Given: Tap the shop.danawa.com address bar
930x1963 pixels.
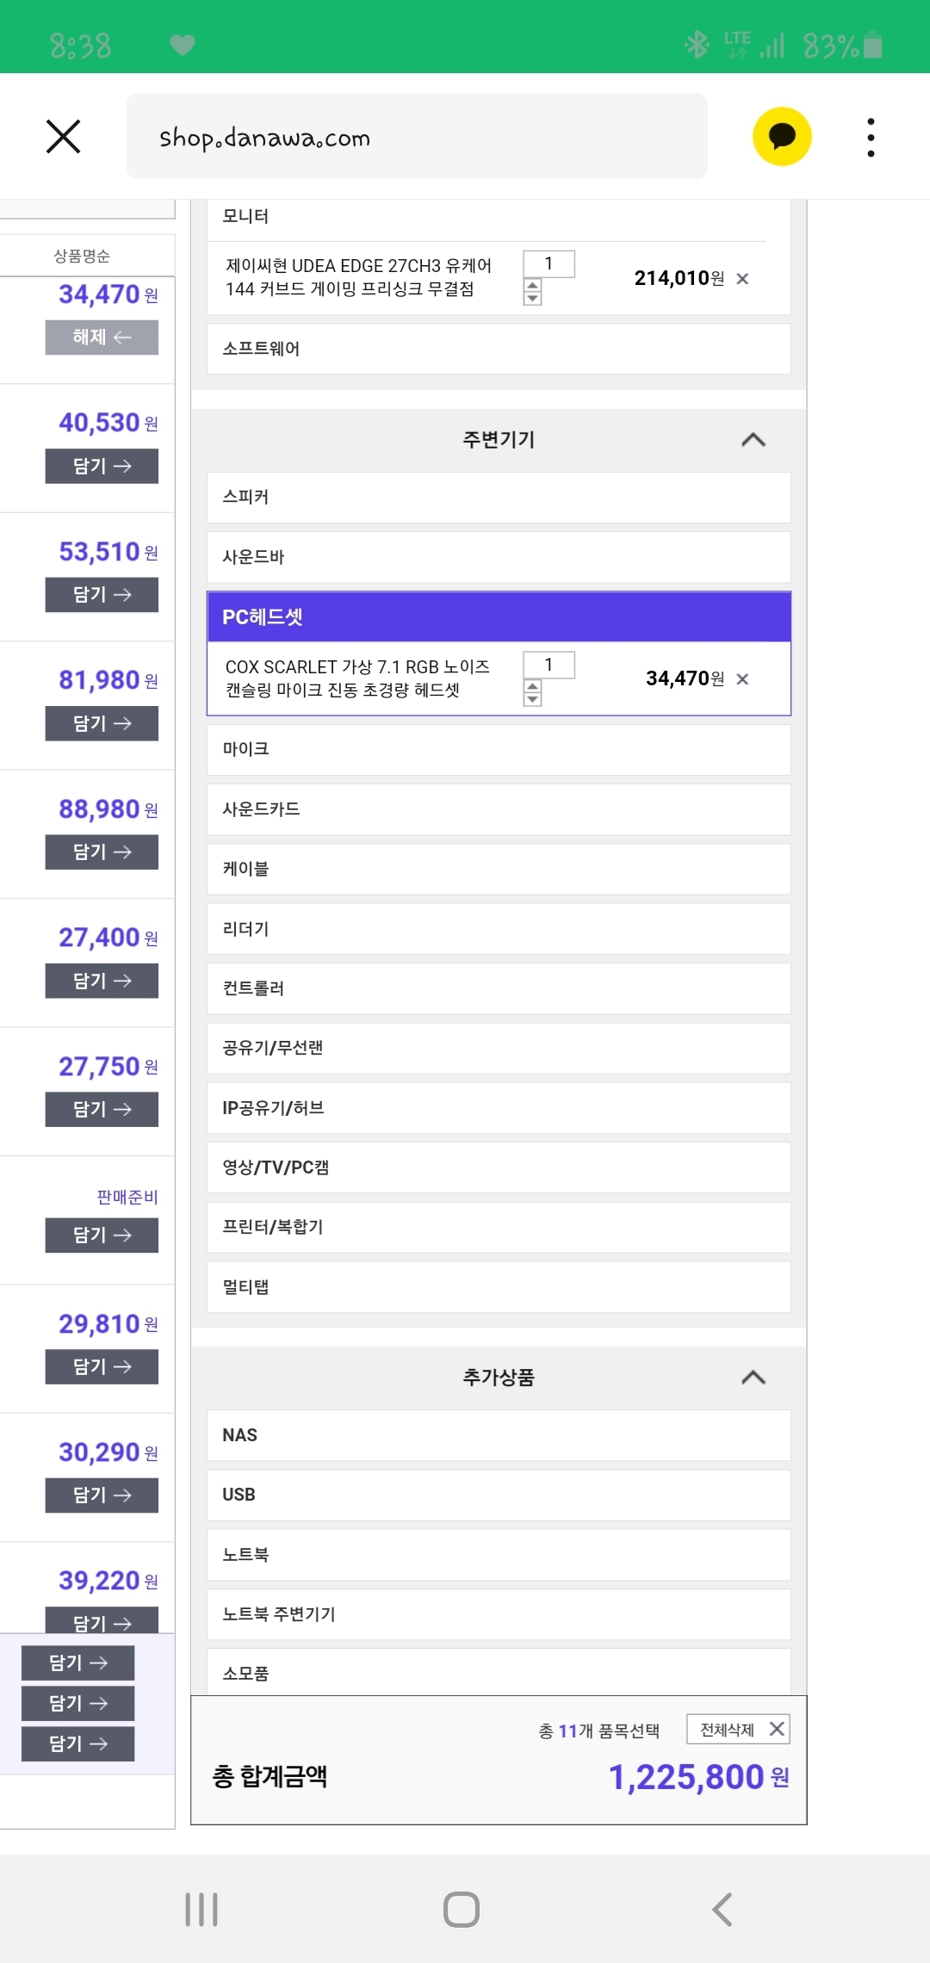Looking at the screenshot, I should (417, 137).
